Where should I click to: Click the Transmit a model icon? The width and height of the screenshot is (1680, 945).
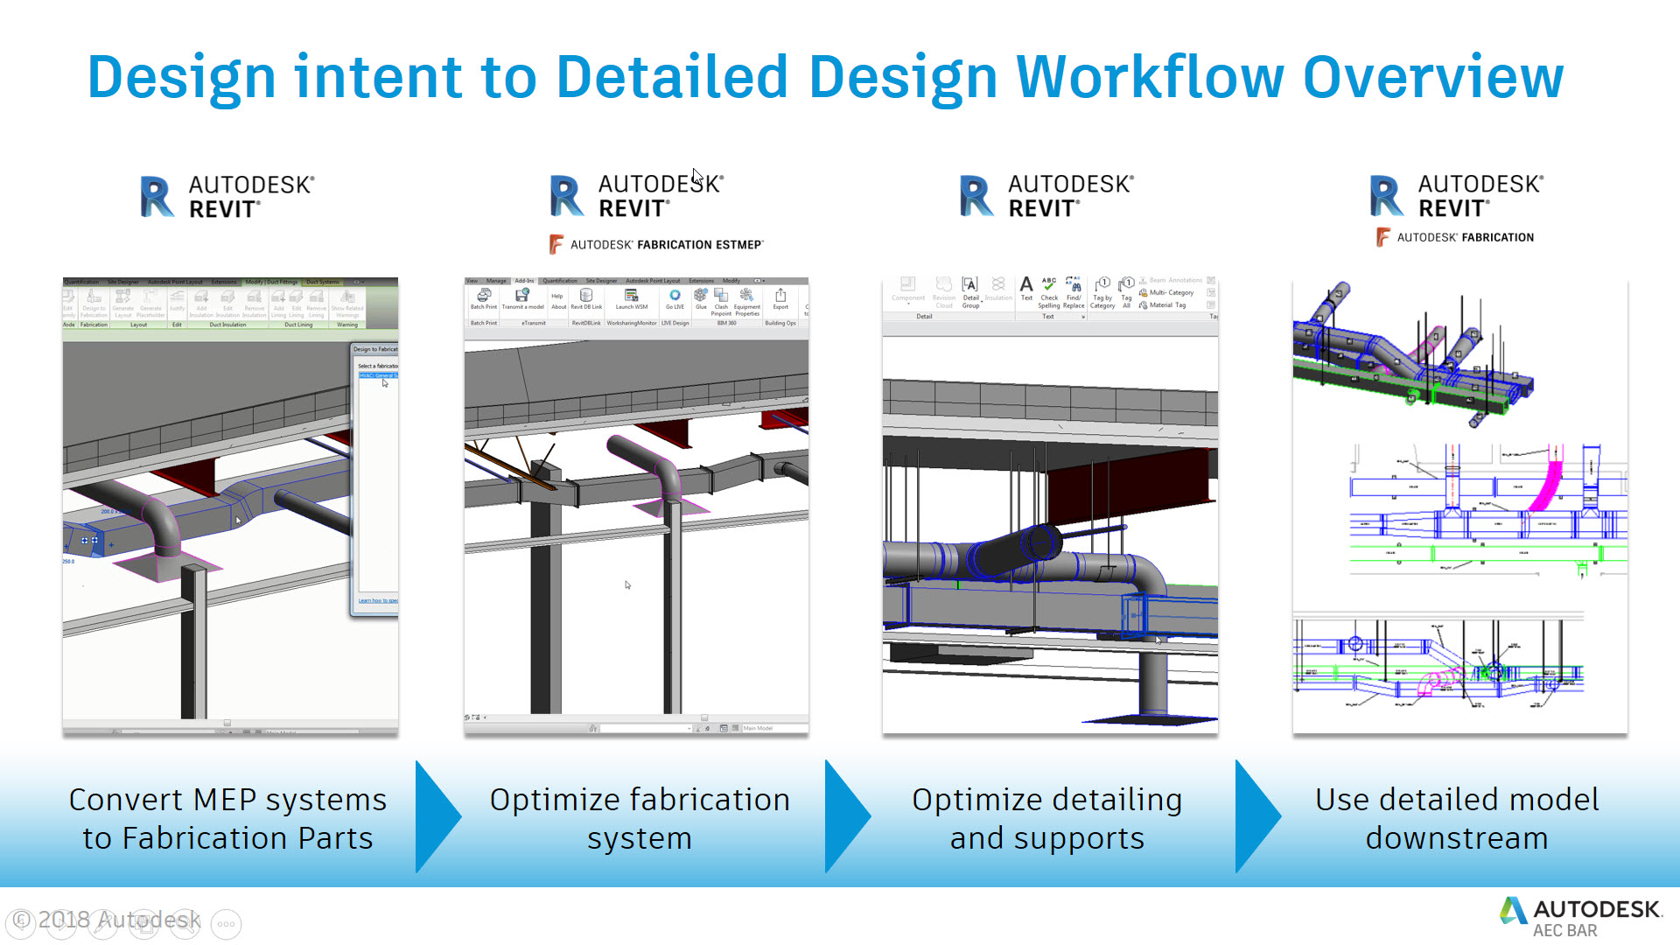[x=522, y=297]
